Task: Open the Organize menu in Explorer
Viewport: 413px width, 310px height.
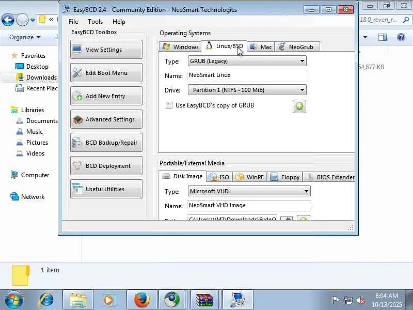Action: coord(25,37)
